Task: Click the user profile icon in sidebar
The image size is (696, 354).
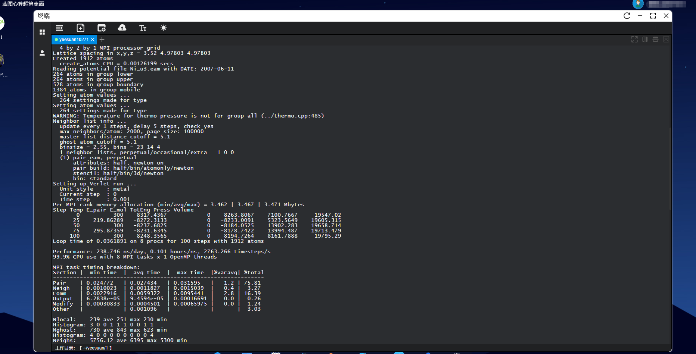Action: point(42,53)
